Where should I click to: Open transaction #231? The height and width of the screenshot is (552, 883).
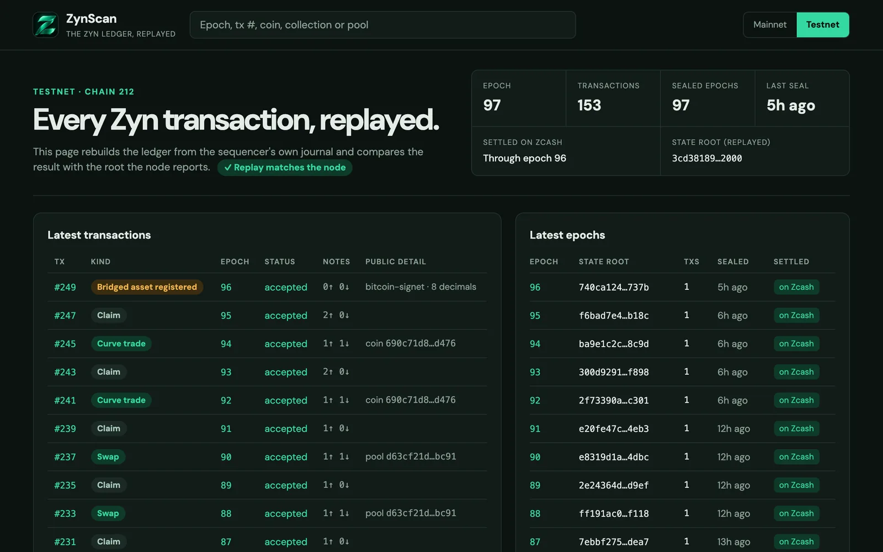click(x=65, y=542)
